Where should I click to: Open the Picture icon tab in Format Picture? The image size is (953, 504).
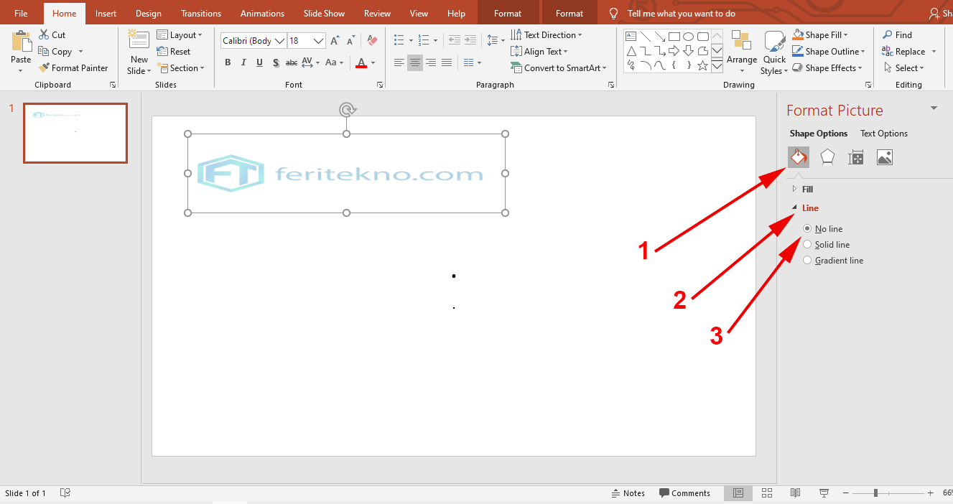pyautogui.click(x=885, y=157)
